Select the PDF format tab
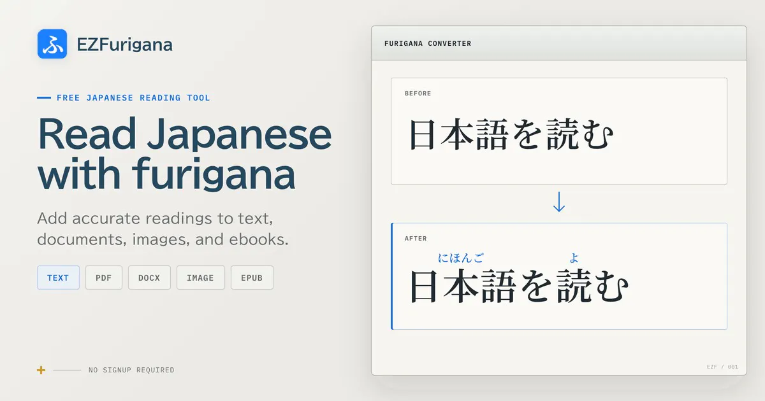 104,278
